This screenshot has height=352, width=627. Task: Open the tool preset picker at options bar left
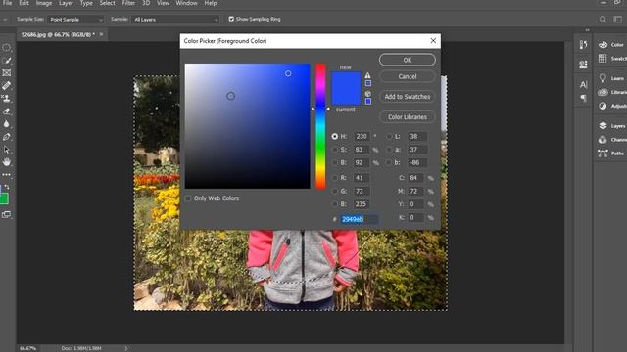pos(5,20)
